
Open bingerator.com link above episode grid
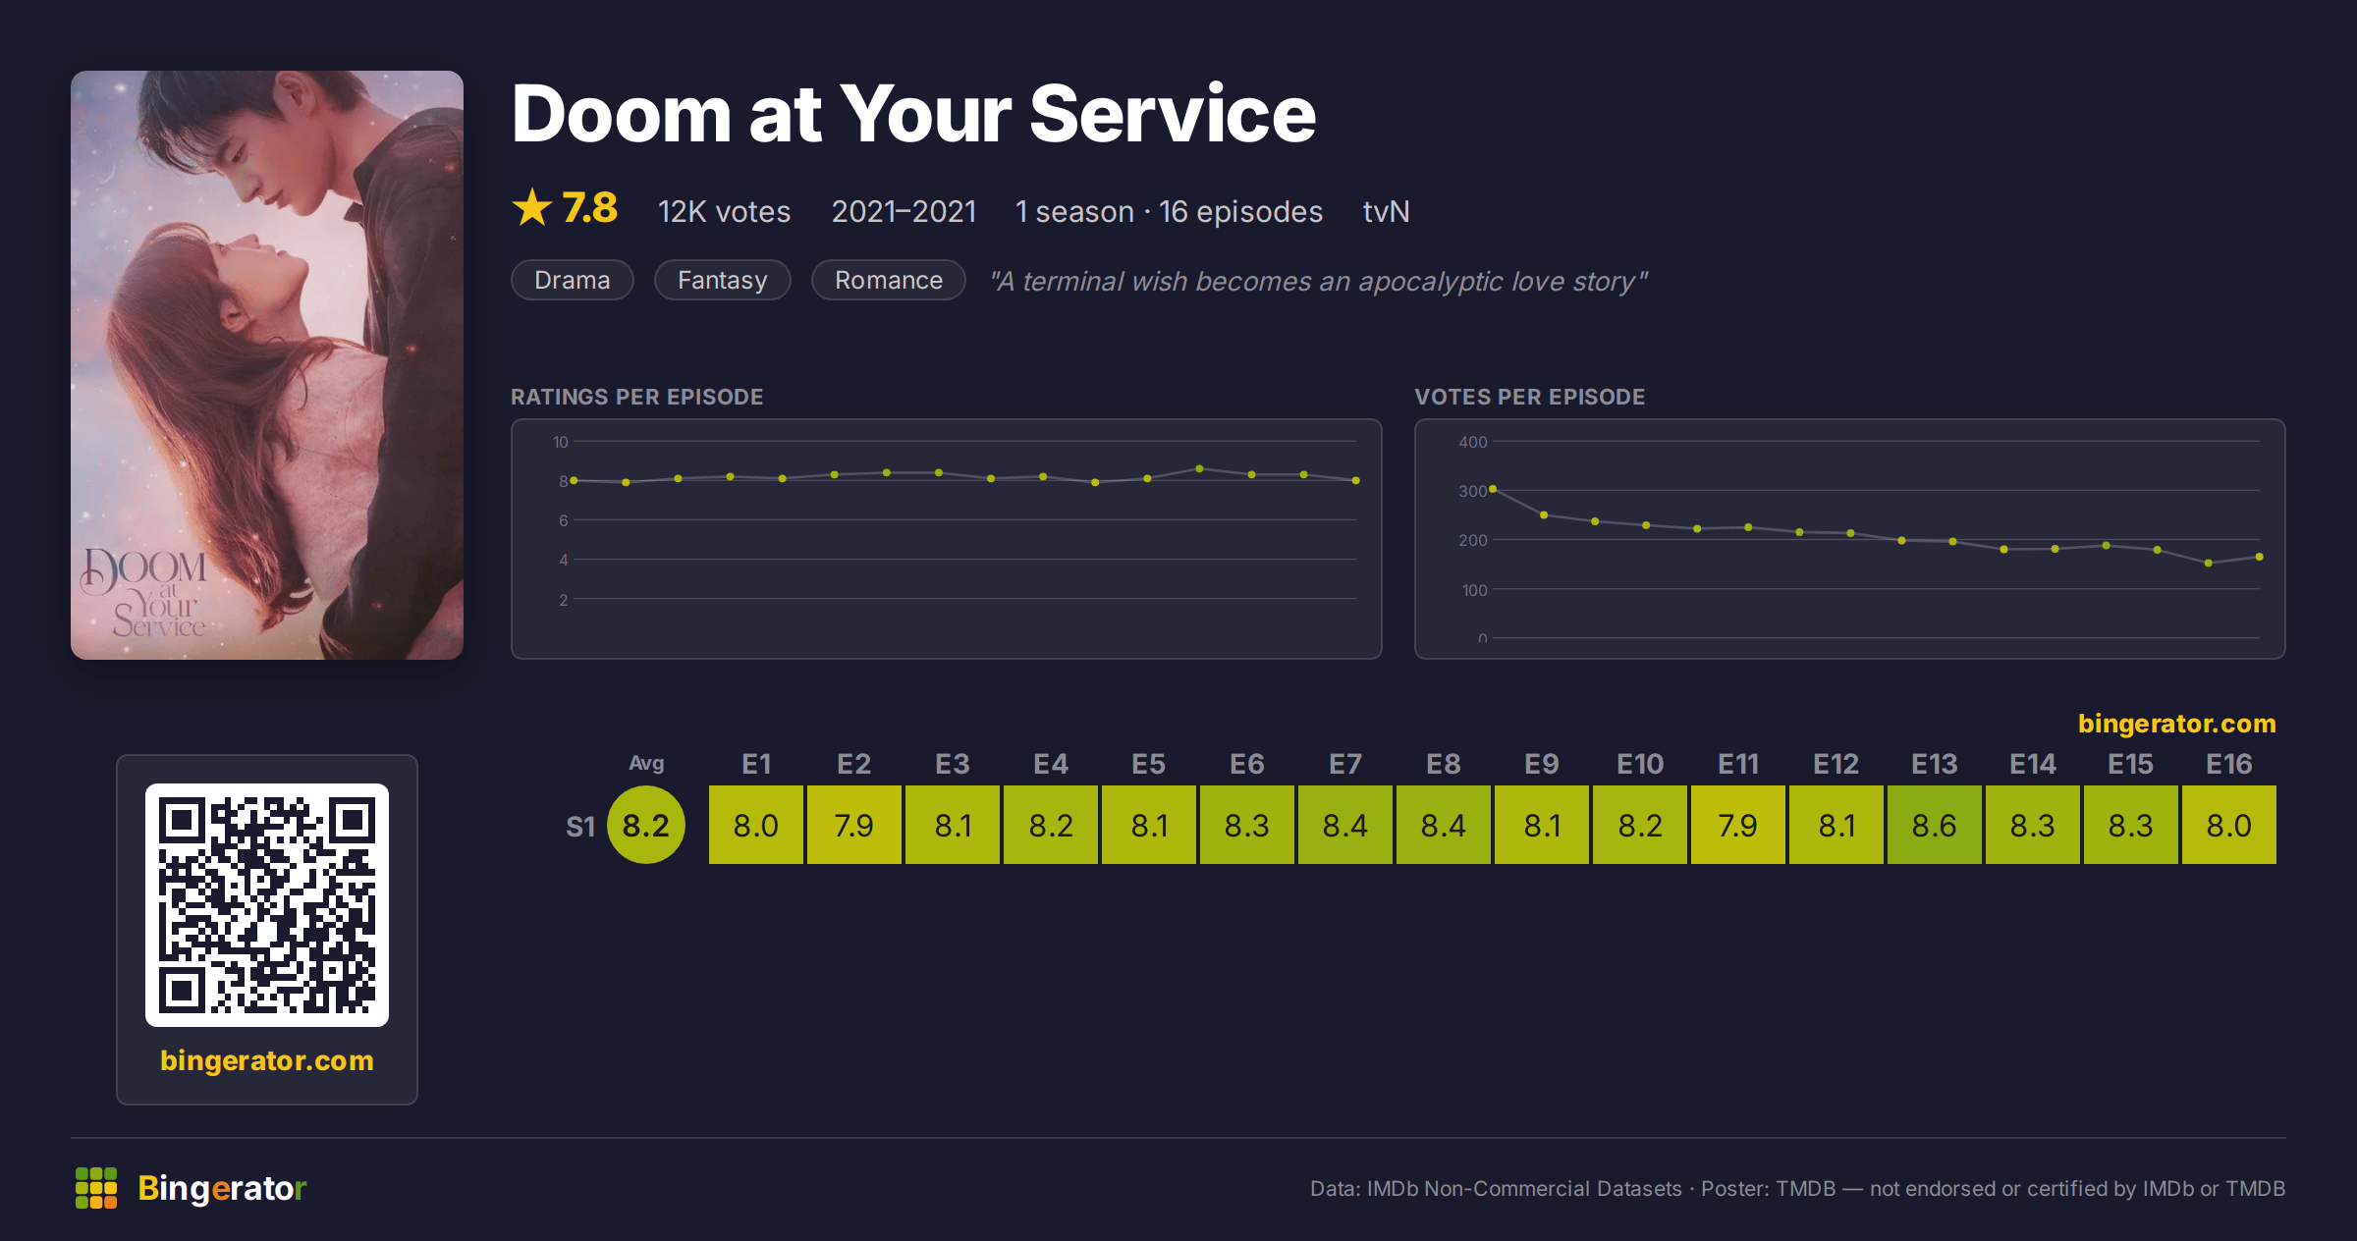2176,724
